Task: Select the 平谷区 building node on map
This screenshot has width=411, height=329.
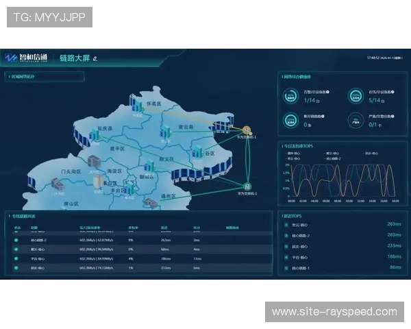Action: point(198,152)
